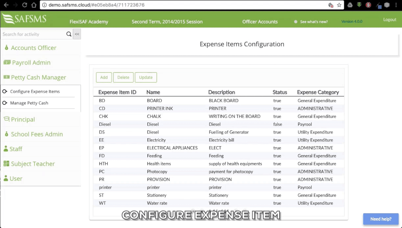Focus the Search for activity field
The image size is (402, 228).
pos(34,34)
